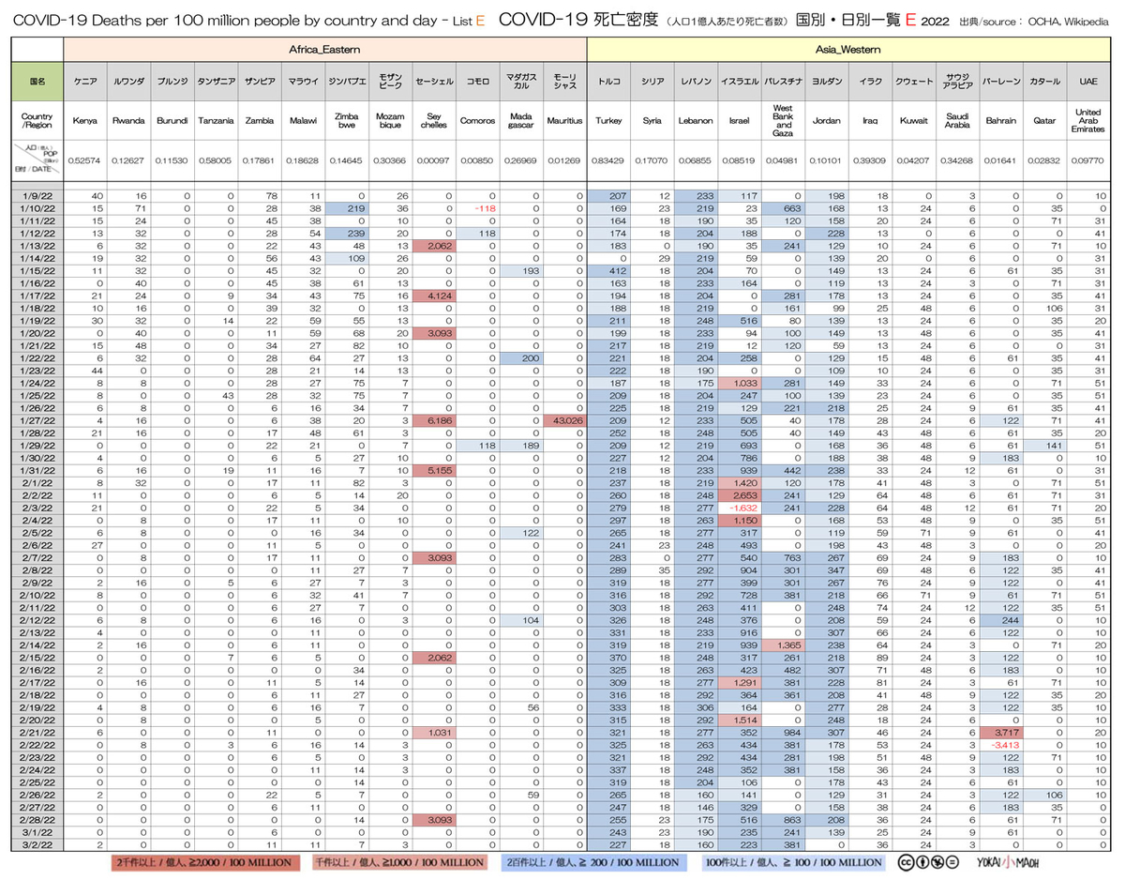Click the Bahrain cell showing 3,717

(1001, 731)
